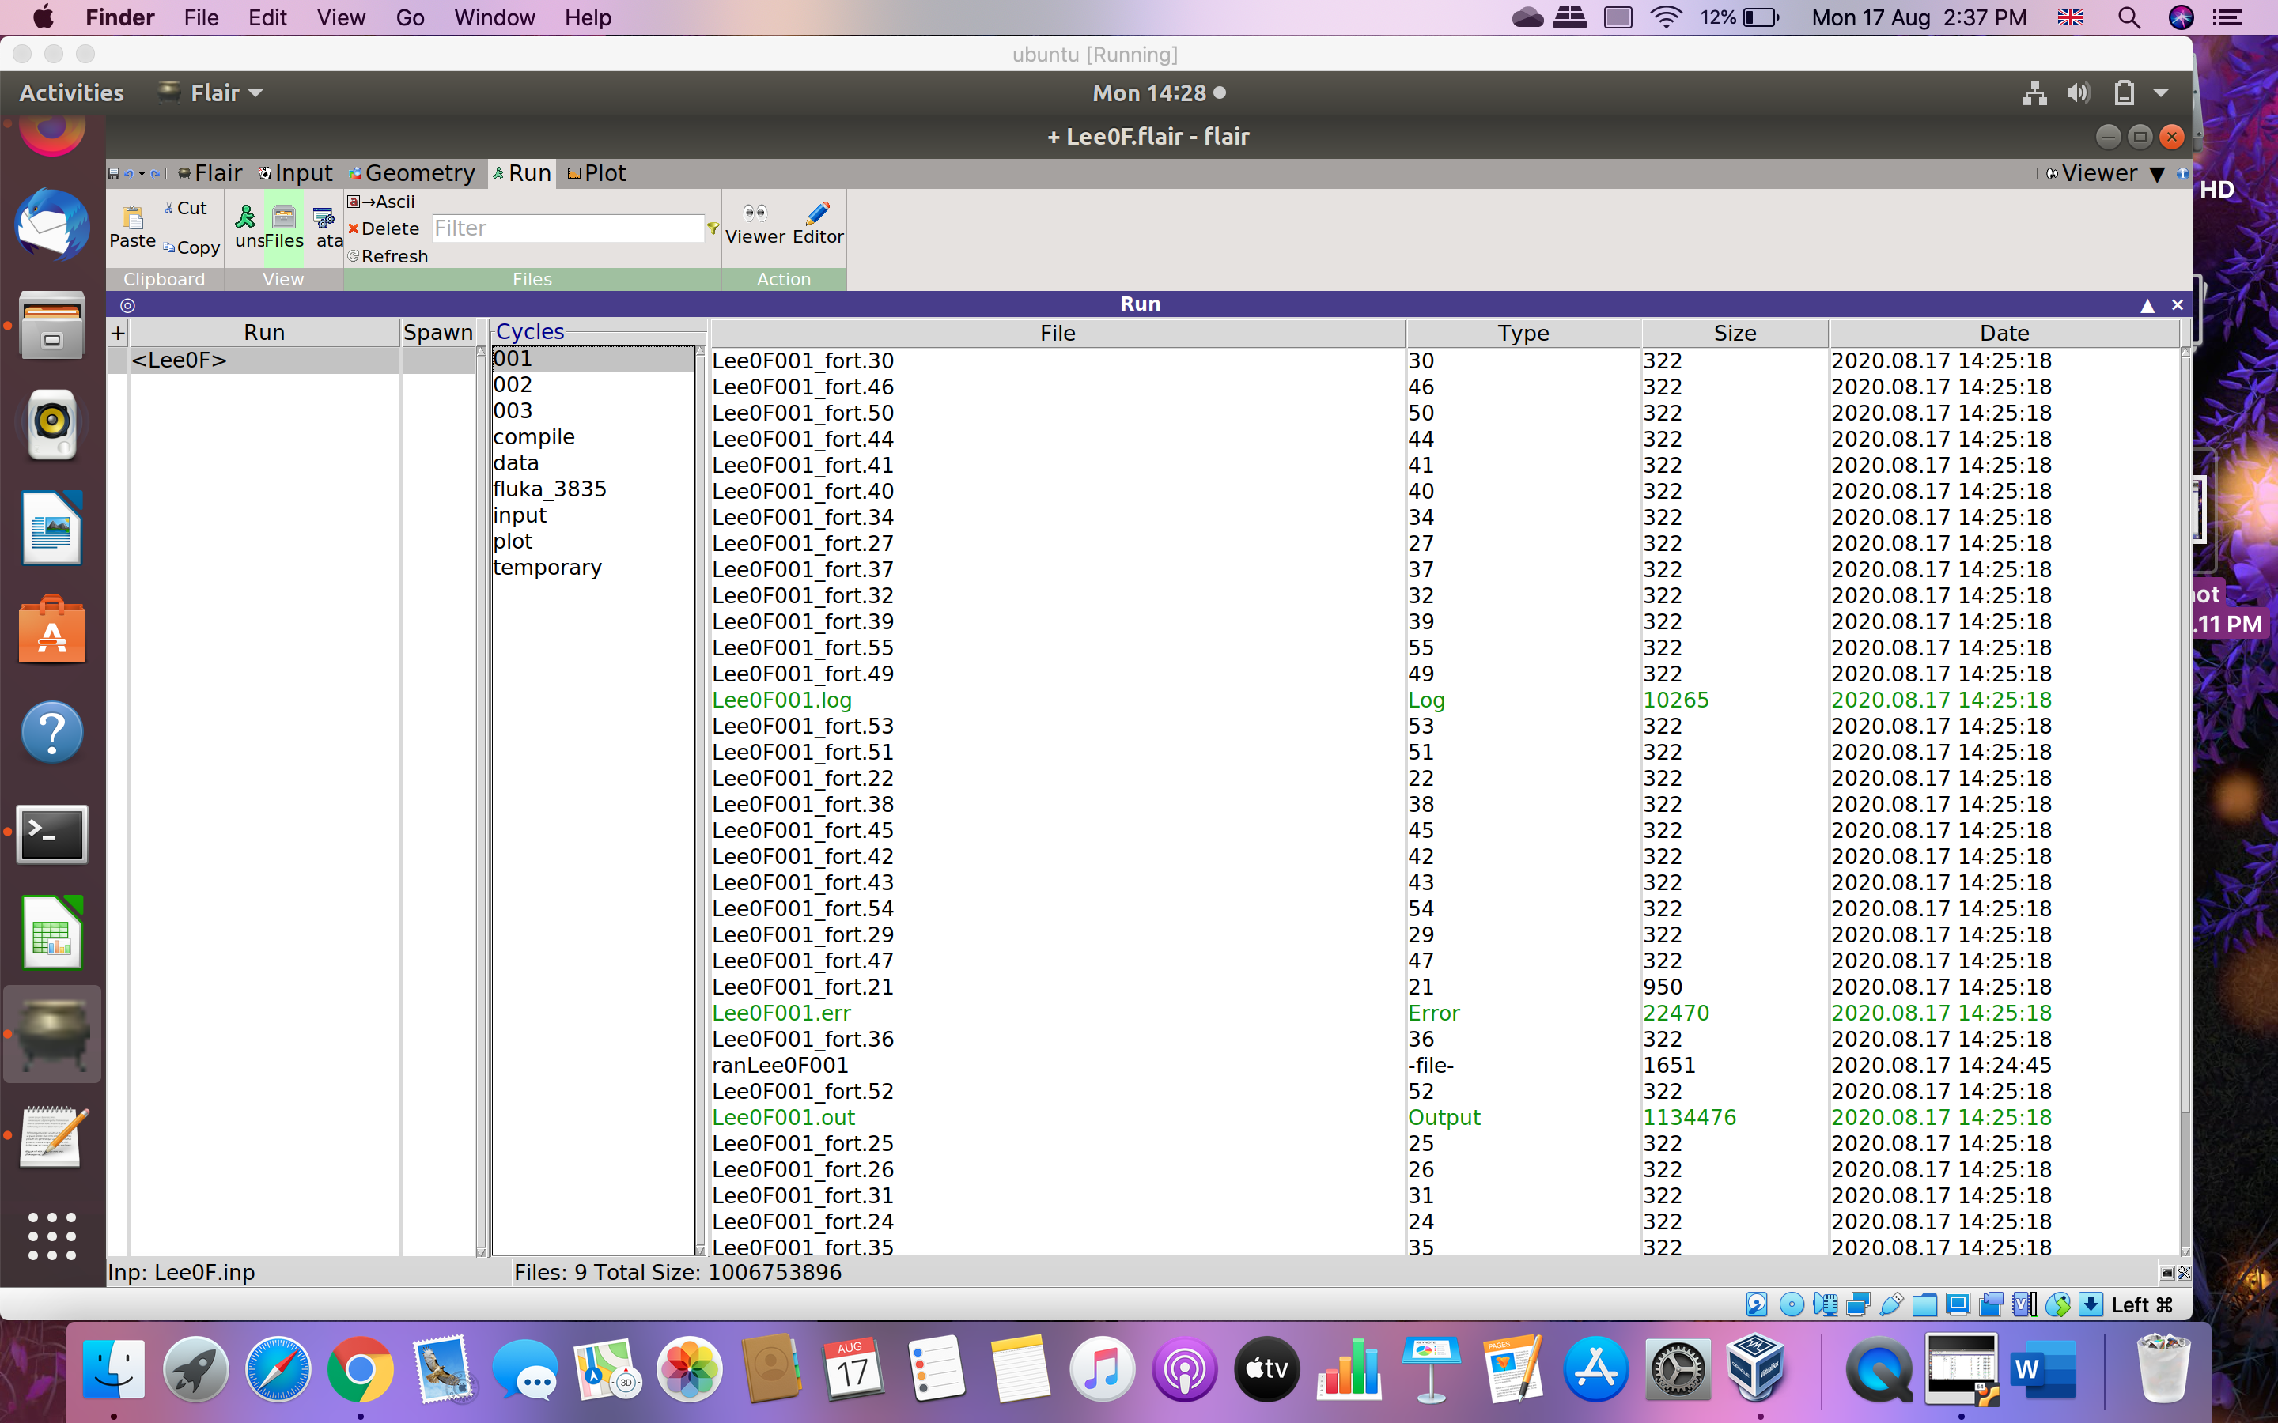Click the Paste clipboard icon in Flair
Viewport: 2278px width, 1423px height.
[x=133, y=227]
